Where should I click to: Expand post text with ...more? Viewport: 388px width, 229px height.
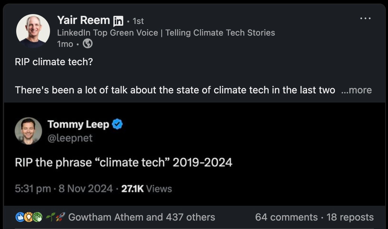click(x=356, y=90)
